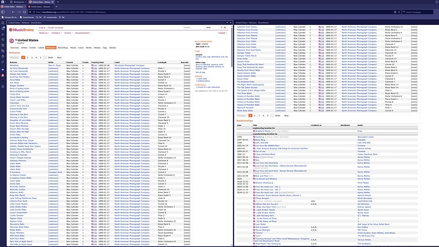Switch to the Aliases tab

97,48
